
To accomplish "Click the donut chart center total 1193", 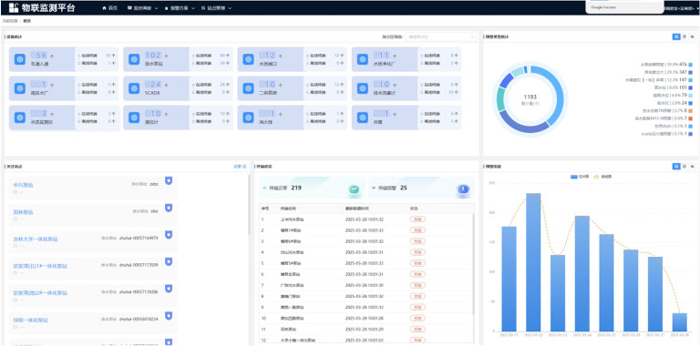I will [x=530, y=97].
